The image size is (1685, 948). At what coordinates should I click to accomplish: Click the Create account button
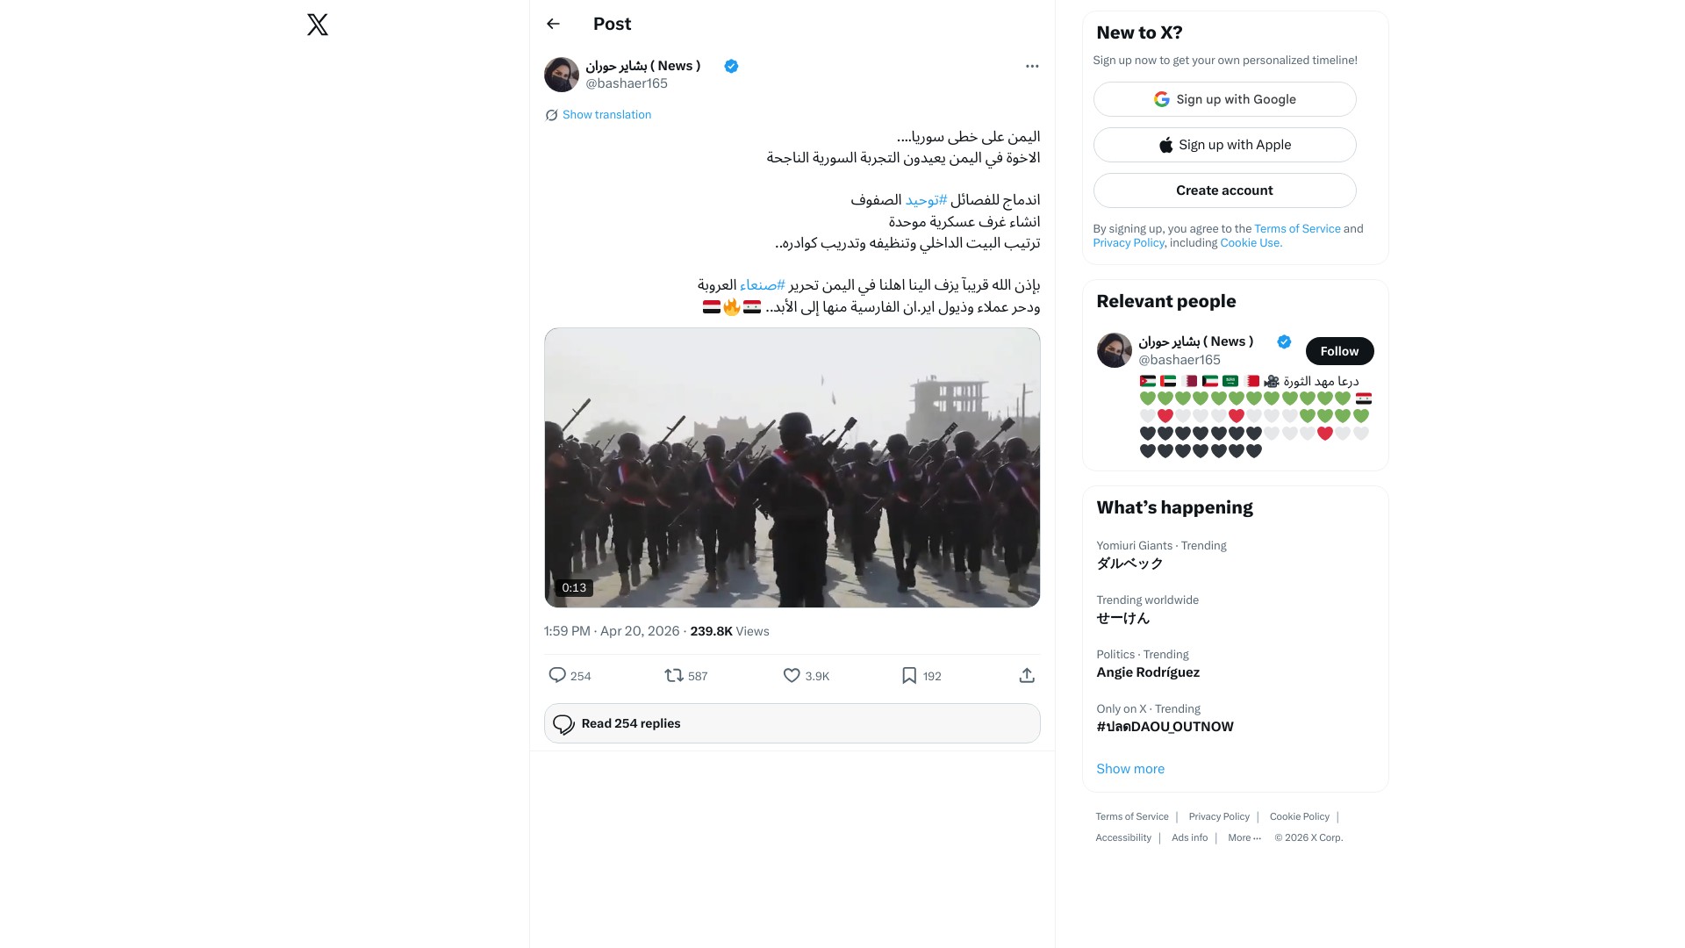point(1224,190)
